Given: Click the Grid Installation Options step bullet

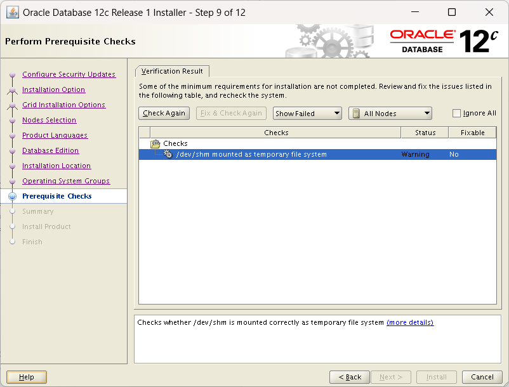Looking at the screenshot, I should pyautogui.click(x=12, y=105).
